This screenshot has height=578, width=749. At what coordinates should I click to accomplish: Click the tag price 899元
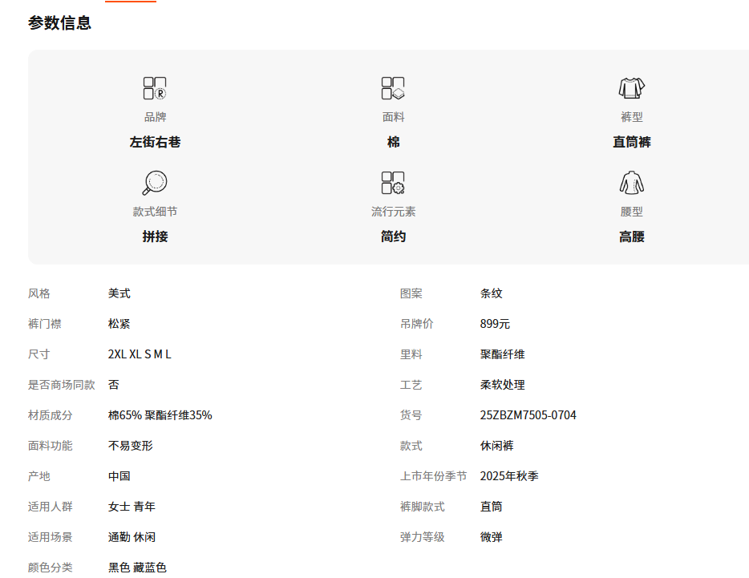click(x=495, y=324)
